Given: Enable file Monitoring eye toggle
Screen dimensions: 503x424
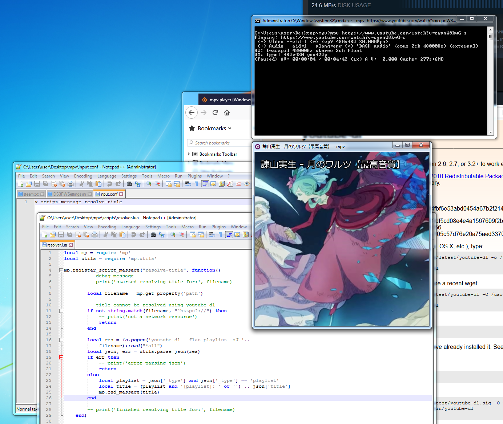Looking at the screenshot, I should click(x=247, y=184).
